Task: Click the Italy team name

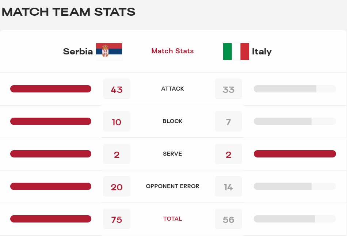Action: (x=262, y=52)
